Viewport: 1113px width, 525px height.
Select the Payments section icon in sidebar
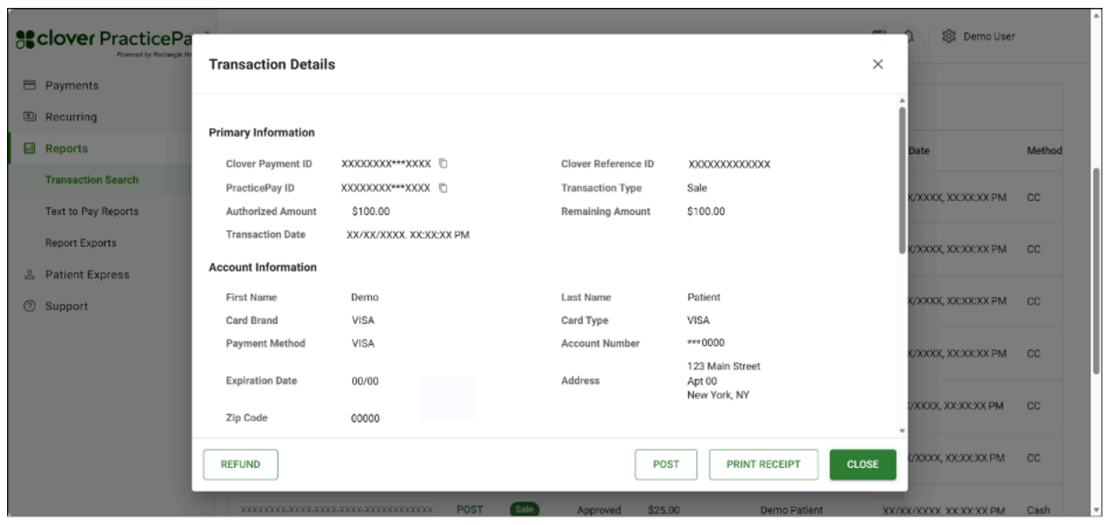click(x=27, y=85)
